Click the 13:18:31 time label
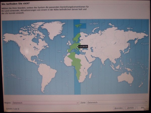Image resolution: width=151 pixels, height=113 pixels. click(83, 47)
